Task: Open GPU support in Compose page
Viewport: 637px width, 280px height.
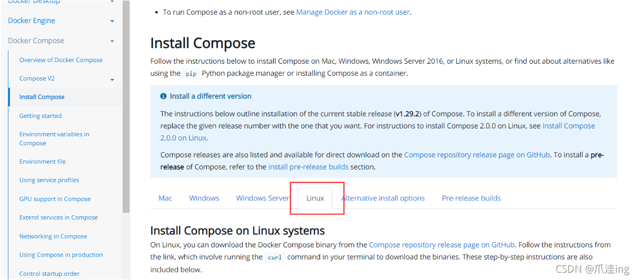Action: pos(55,199)
